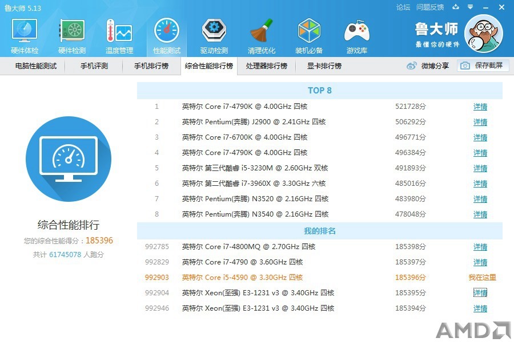Open the 论坛 forum link
Viewport: 514px width, 342px height.
point(403,7)
